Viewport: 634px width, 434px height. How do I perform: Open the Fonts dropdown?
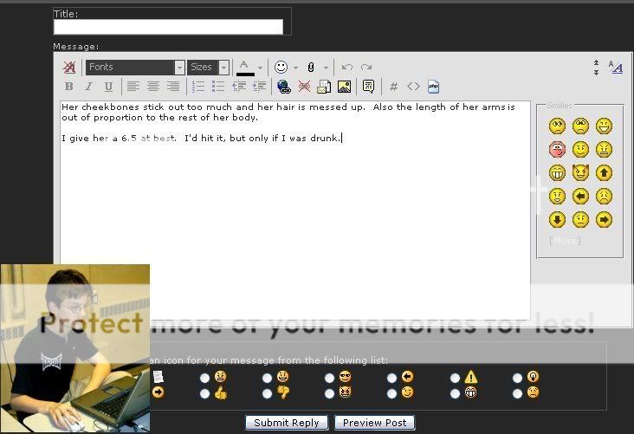136,67
